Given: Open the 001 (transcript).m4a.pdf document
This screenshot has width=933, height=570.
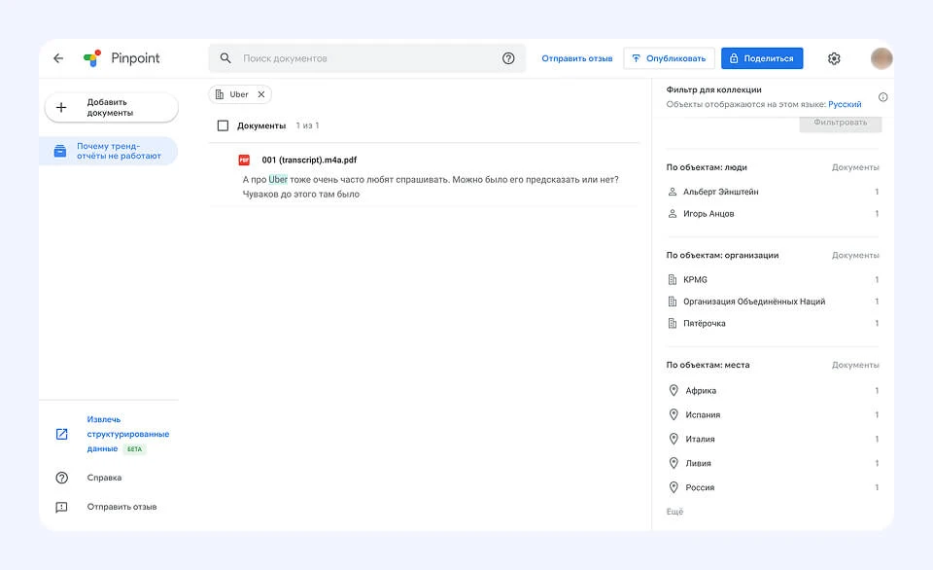Looking at the screenshot, I should click(x=309, y=160).
